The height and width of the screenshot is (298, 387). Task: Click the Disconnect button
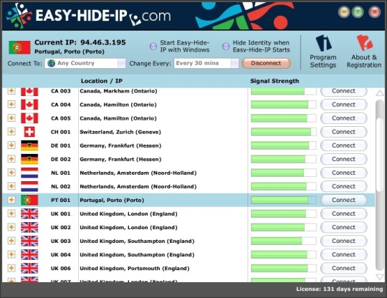tap(266, 64)
